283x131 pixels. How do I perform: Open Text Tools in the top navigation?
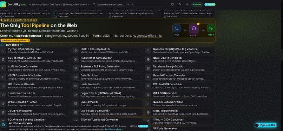[54, 5]
